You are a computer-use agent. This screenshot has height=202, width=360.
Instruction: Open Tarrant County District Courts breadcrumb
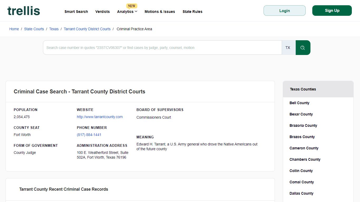[x=87, y=29]
